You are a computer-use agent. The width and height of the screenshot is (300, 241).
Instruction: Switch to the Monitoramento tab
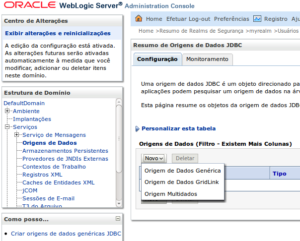tap(208, 60)
